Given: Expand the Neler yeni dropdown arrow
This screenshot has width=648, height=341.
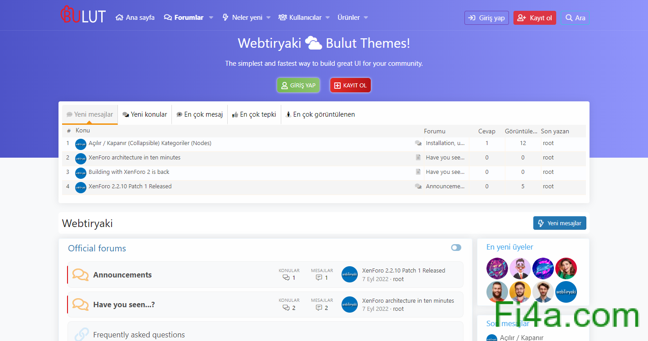Looking at the screenshot, I should click(269, 18).
